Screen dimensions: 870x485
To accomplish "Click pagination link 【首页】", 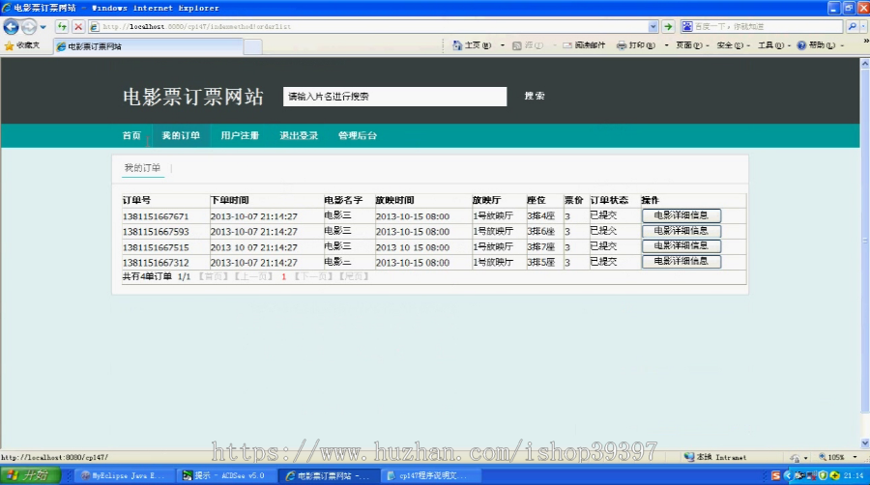I will pyautogui.click(x=214, y=276).
